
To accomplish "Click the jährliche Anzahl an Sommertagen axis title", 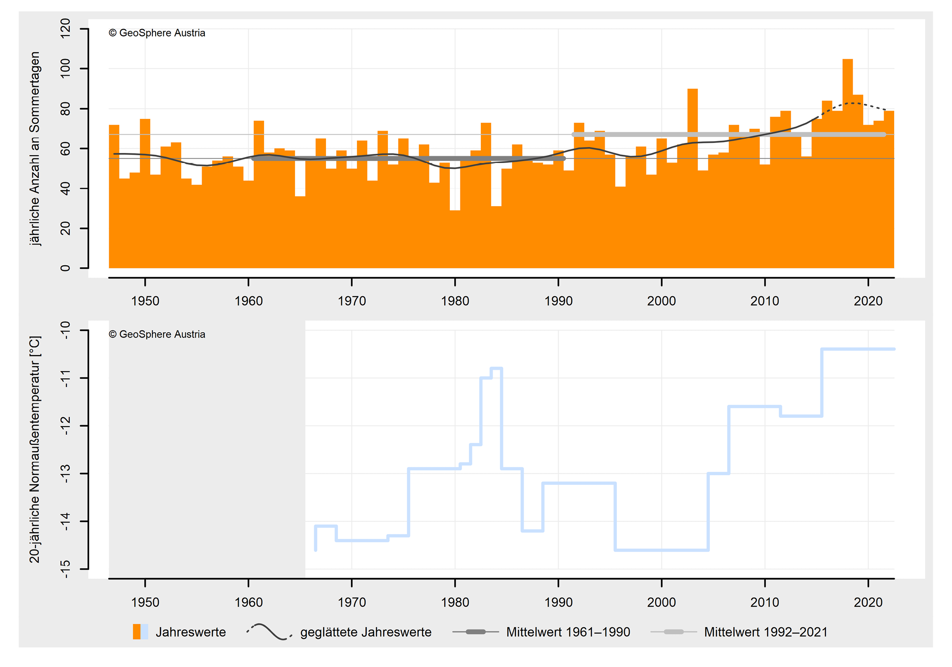I will [x=35, y=148].
